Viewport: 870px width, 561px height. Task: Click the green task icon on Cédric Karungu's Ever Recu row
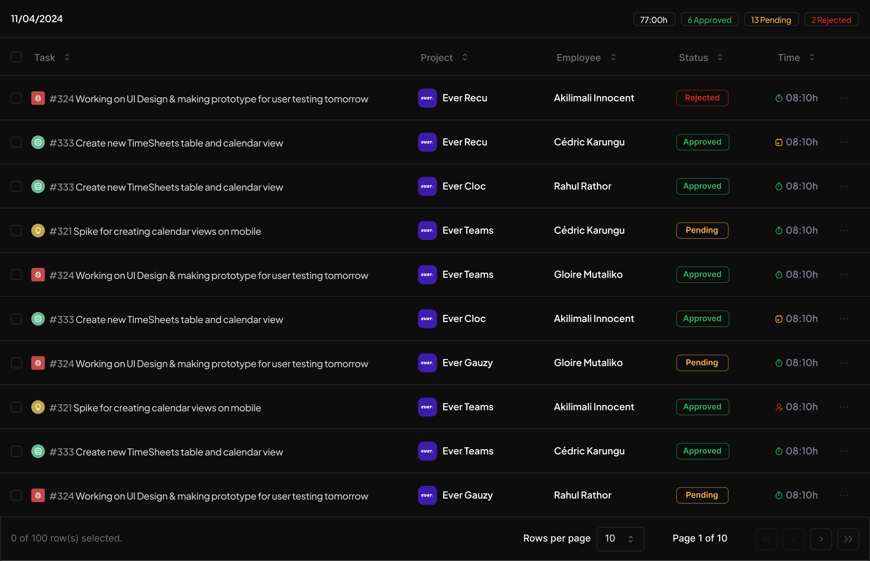coord(38,142)
